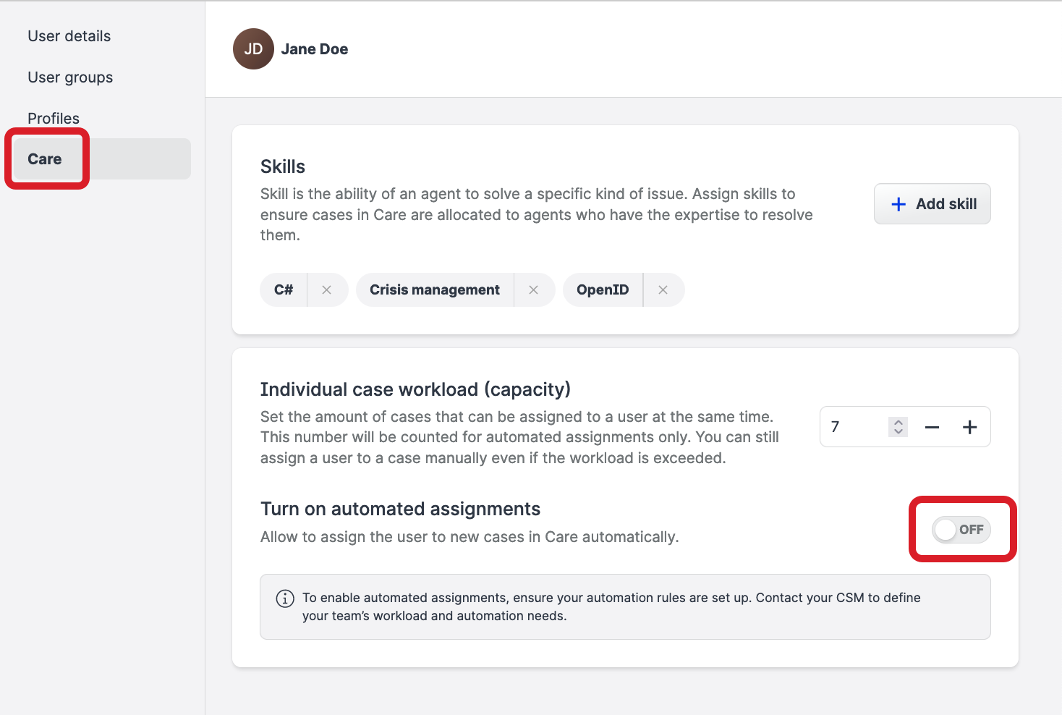The image size is (1062, 715).
Task: Click the down arrow on the workload stepper
Action: point(897,431)
